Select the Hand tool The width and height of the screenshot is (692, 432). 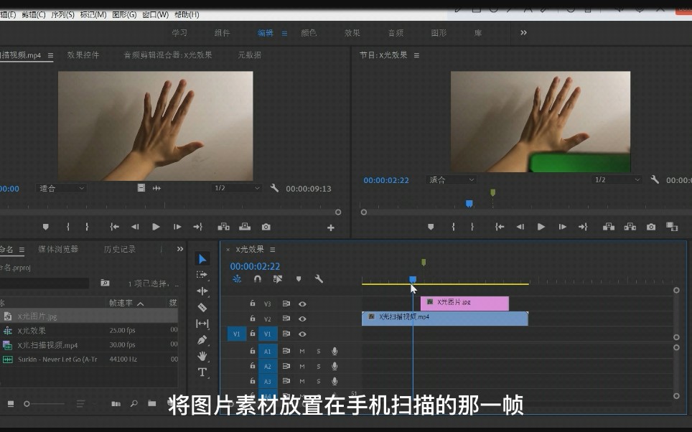[203, 355]
